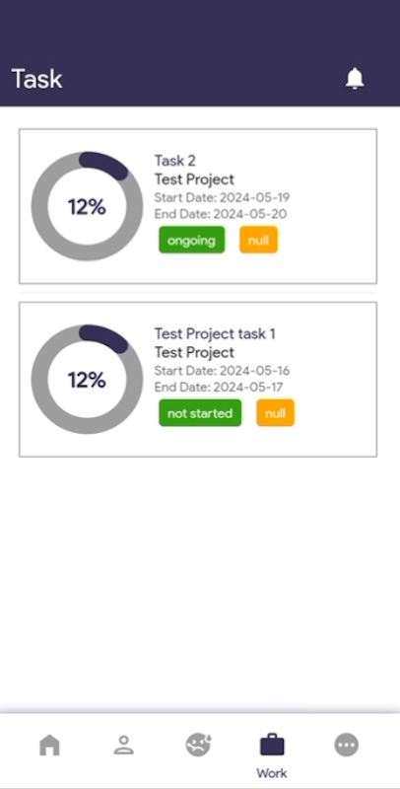Open notifications with the bell icon
400x789 pixels.
coord(355,79)
